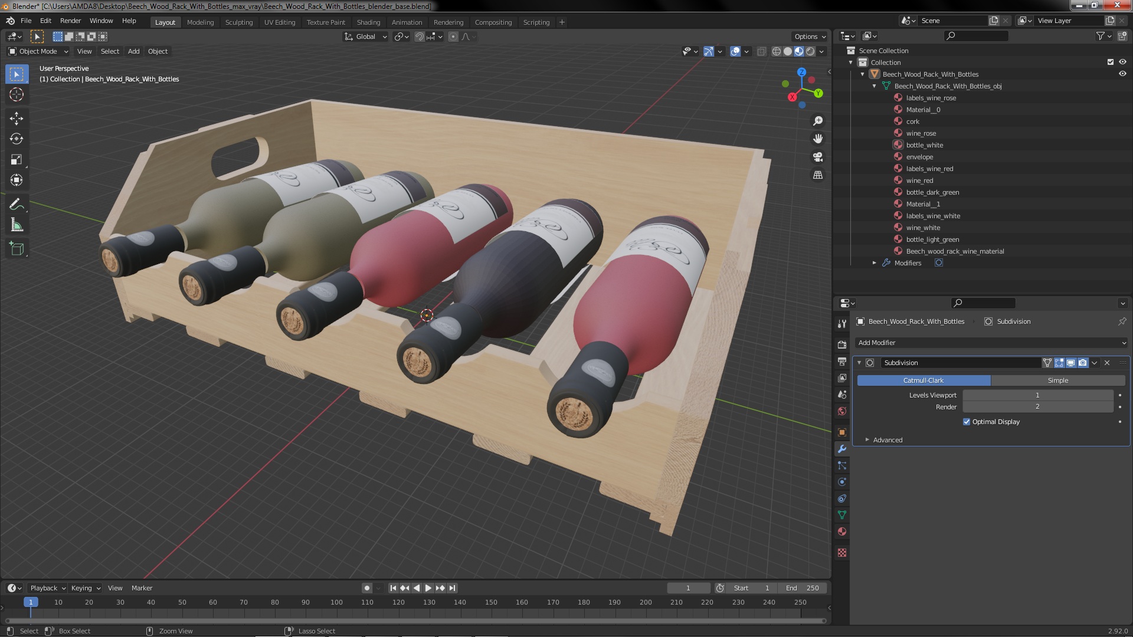Play animation forward
The image size is (1133, 637).
click(x=428, y=588)
